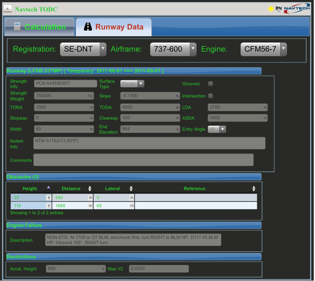Click the calculator icon on Calculation tab
The height and width of the screenshot is (281, 315).
pos(17,27)
